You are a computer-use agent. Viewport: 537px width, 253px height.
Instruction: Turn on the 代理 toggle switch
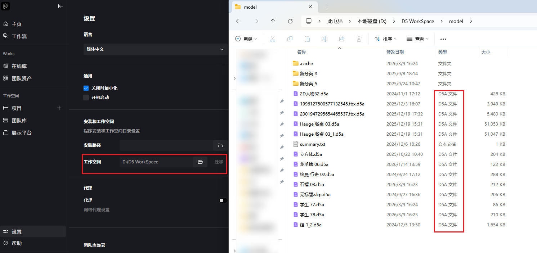click(223, 200)
